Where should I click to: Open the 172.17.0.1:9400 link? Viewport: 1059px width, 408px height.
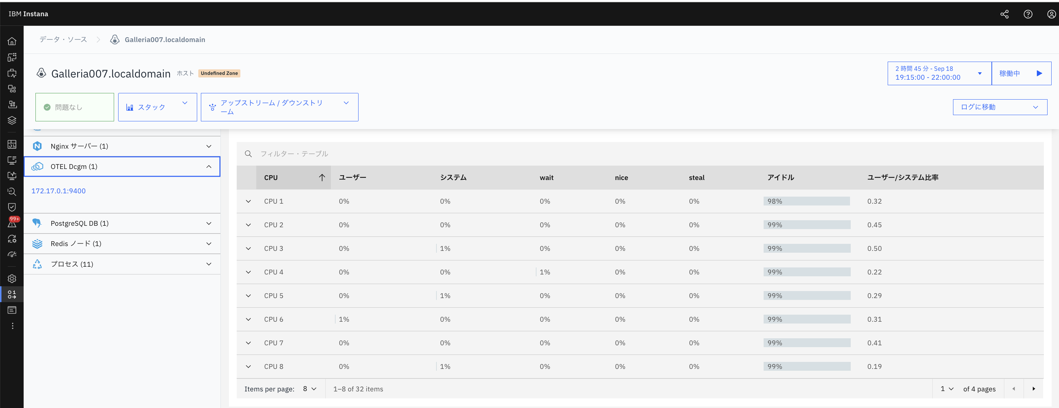[58, 191]
